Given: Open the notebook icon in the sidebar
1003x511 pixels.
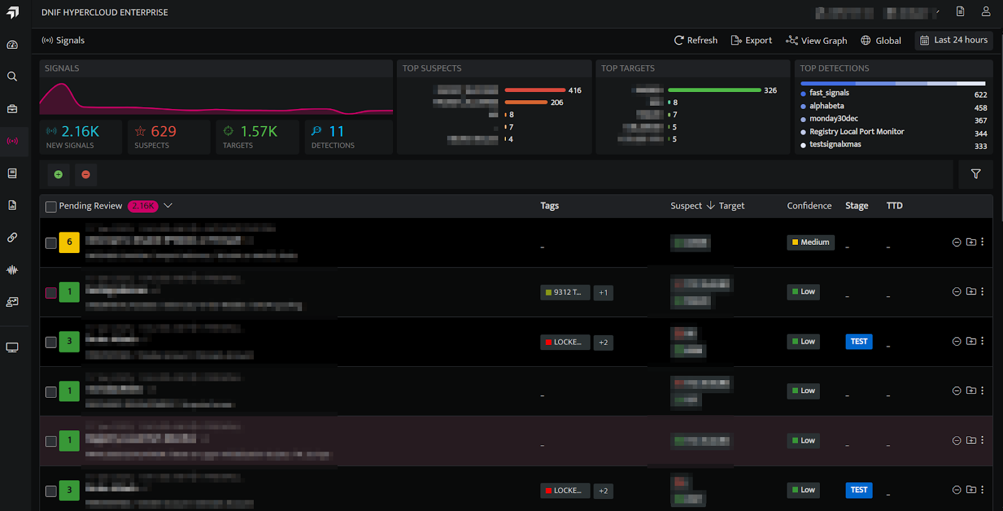Looking at the screenshot, I should 12,173.
